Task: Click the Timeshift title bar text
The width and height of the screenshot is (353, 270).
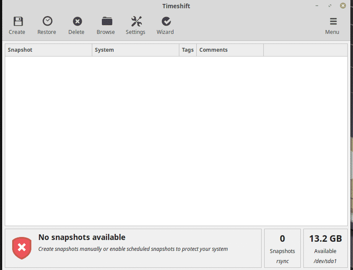Action: 176,6
